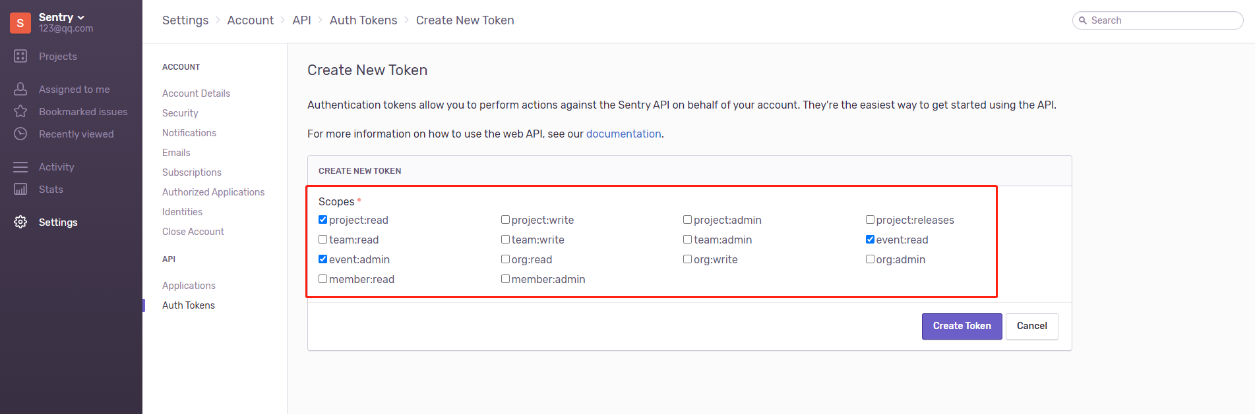Open the documentation link

click(623, 134)
